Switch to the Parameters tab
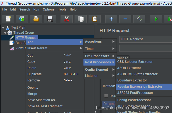Screen dimensions: 172x113 (x=109, y=104)
